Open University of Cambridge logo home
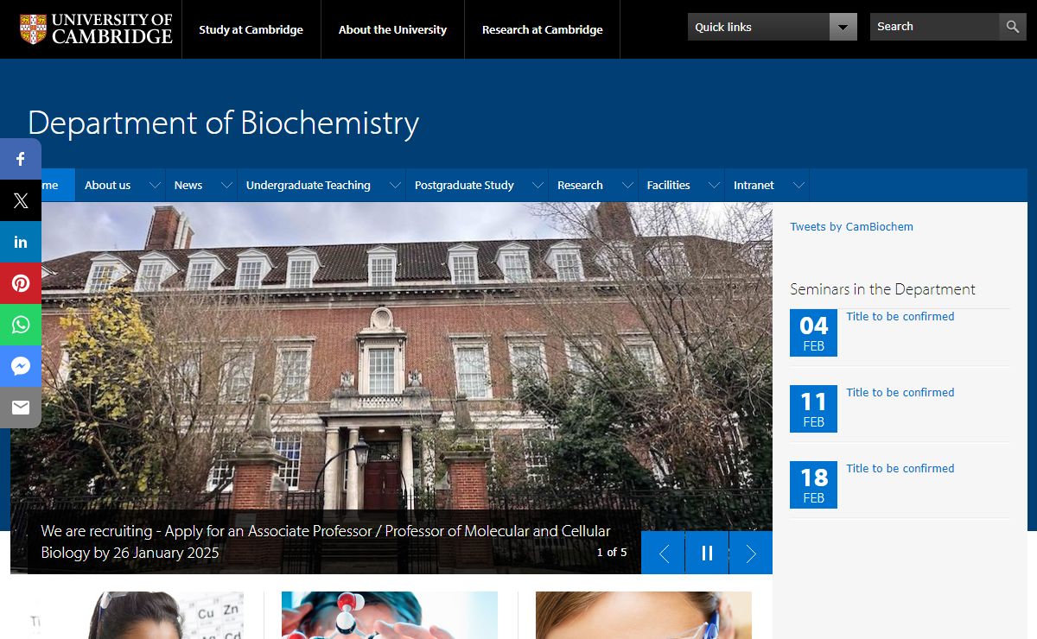The width and height of the screenshot is (1037, 639). click(96, 28)
